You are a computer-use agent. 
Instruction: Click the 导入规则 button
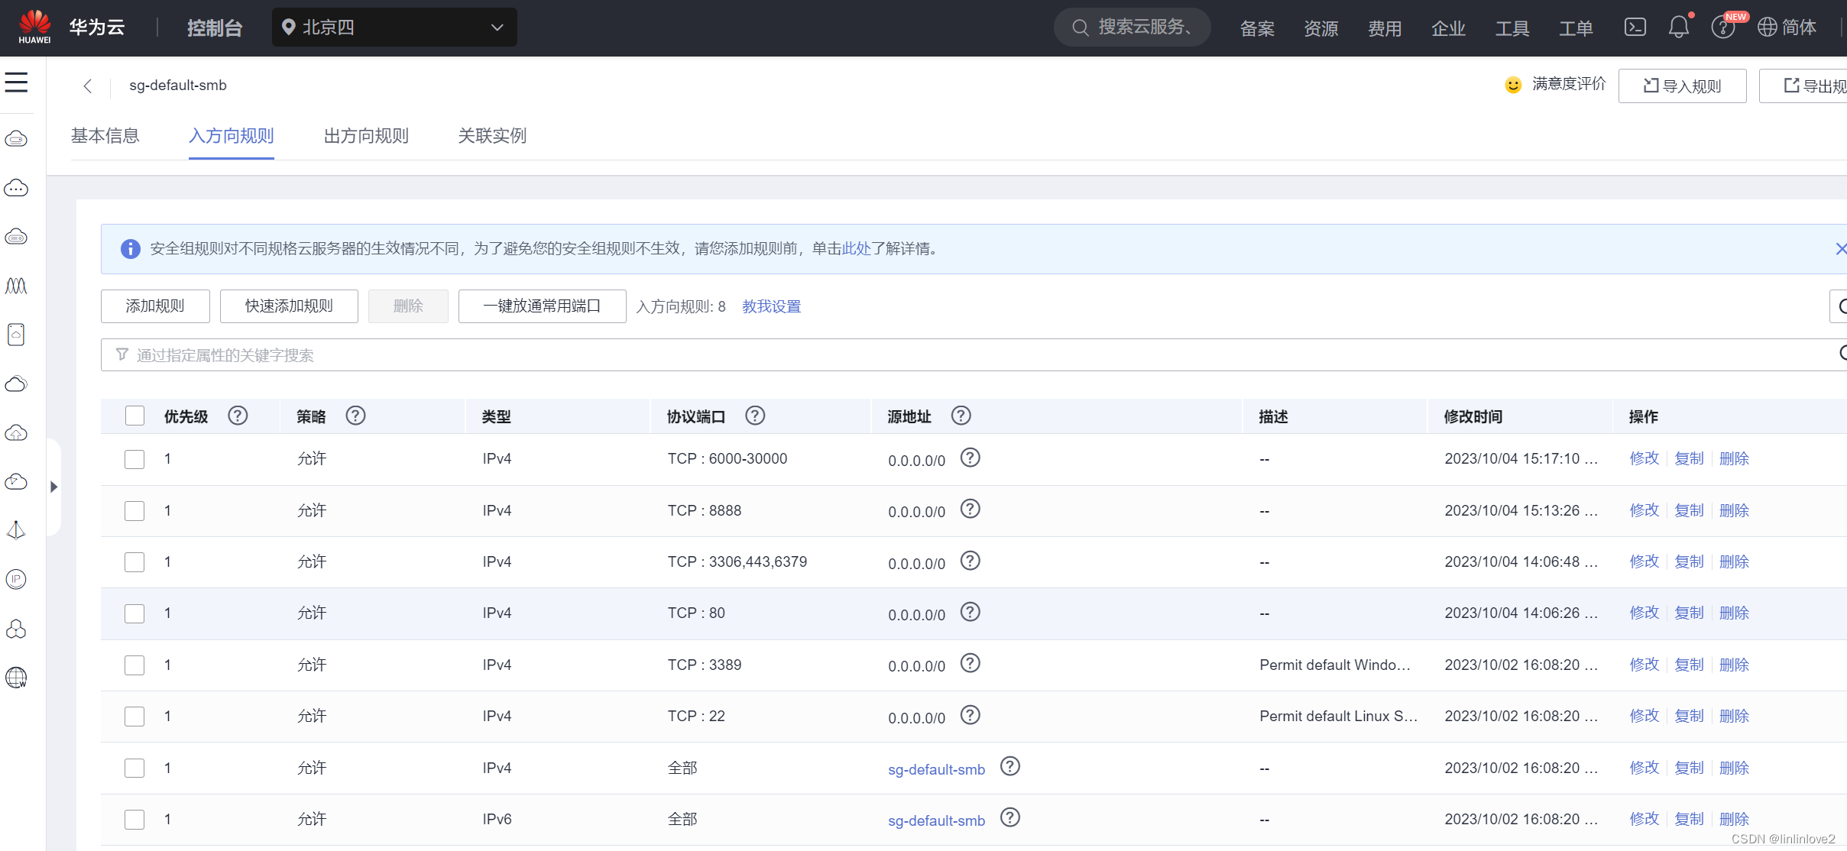(1682, 86)
